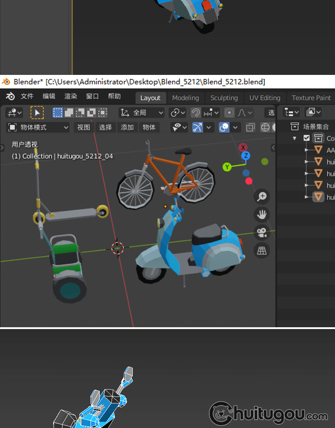Click the Z axis on navigation gizmo
The width and height of the screenshot is (335, 428).
(245, 156)
